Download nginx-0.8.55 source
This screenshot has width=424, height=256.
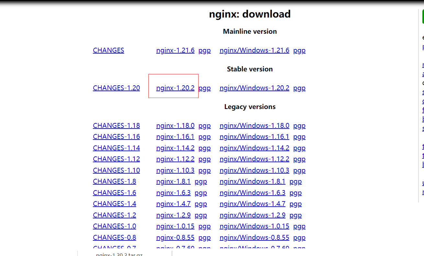tap(175, 238)
